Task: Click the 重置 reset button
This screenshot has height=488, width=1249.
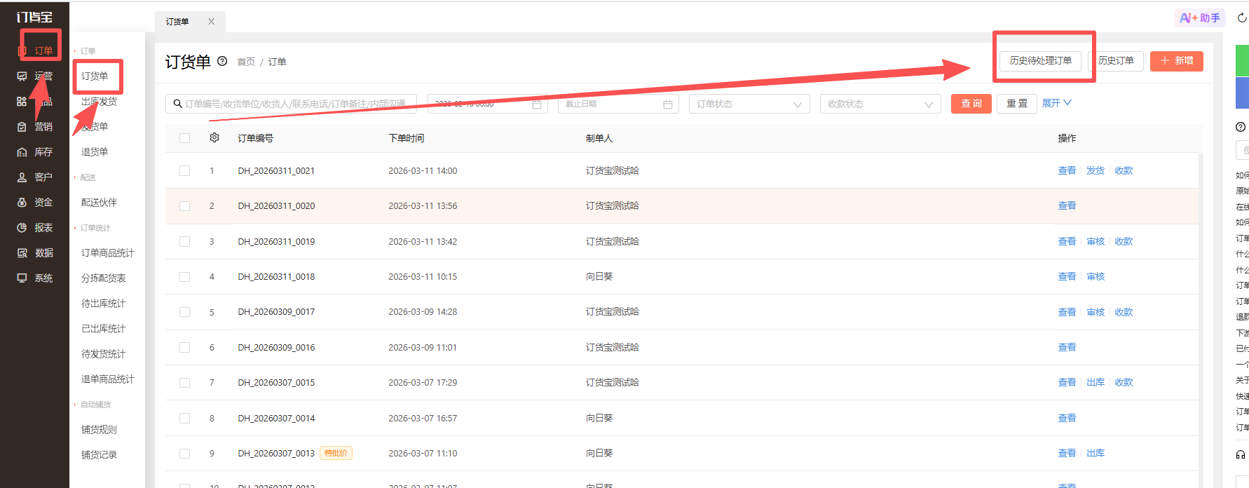Action: pos(1017,103)
